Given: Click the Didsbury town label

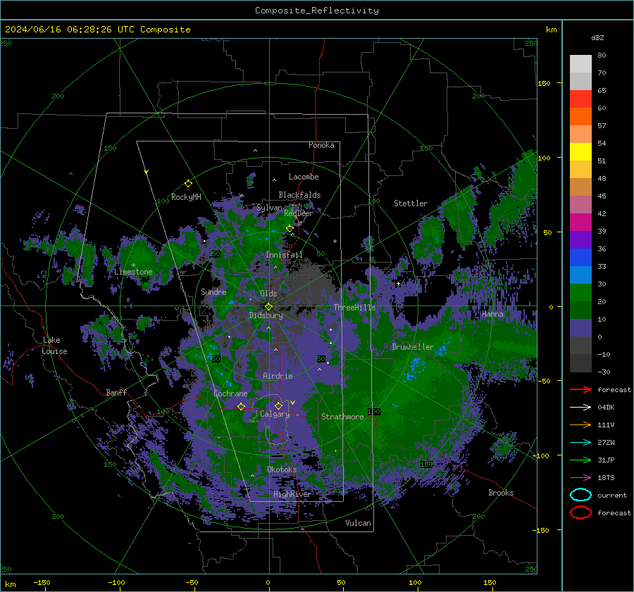Looking at the screenshot, I should click(x=266, y=315).
